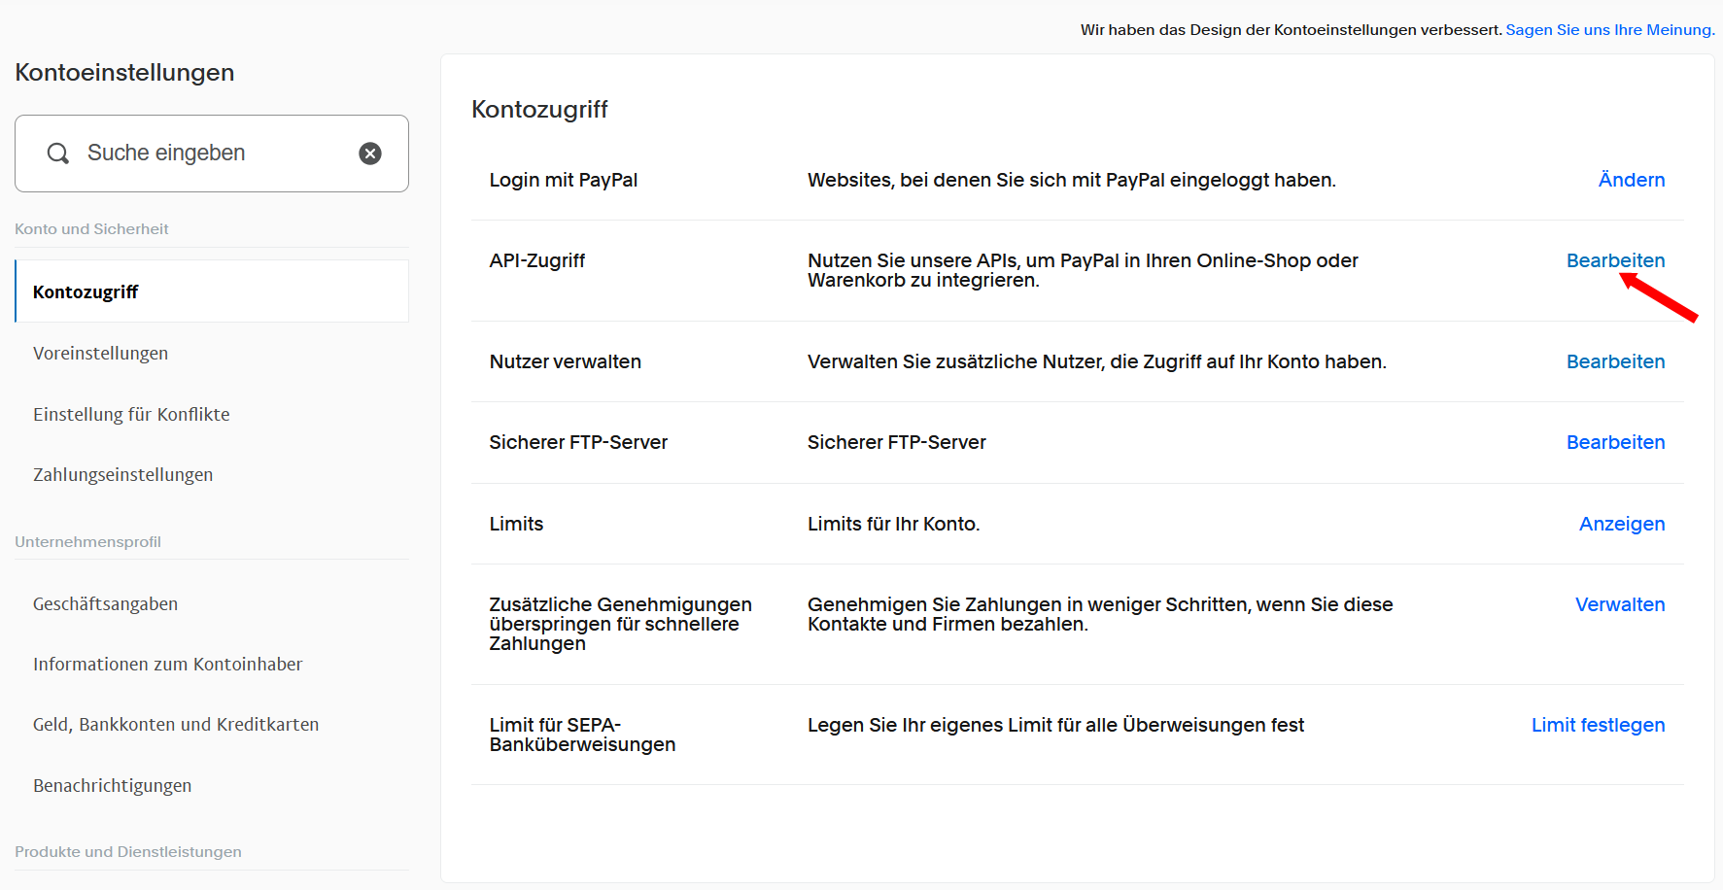Viewport: 1723px width, 890px height.
Task: Click Bearbeiten for Sicherer FTP-Server
Action: click(x=1615, y=442)
